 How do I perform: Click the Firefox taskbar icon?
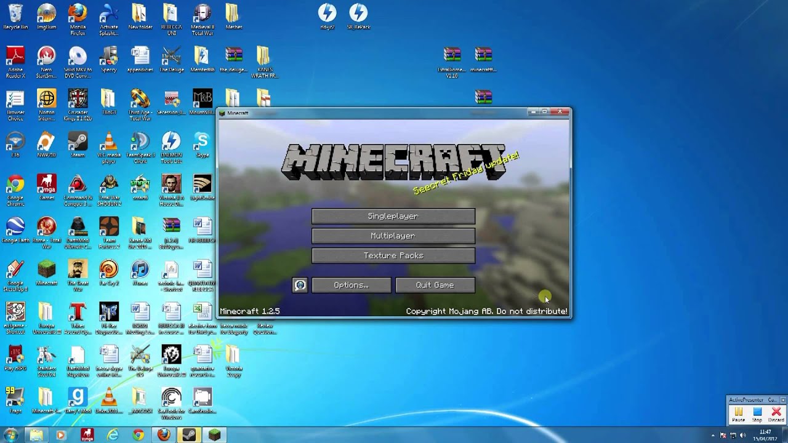tap(163, 435)
